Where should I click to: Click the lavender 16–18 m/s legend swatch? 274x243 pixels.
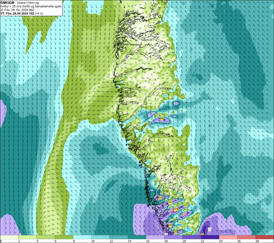point(155,237)
